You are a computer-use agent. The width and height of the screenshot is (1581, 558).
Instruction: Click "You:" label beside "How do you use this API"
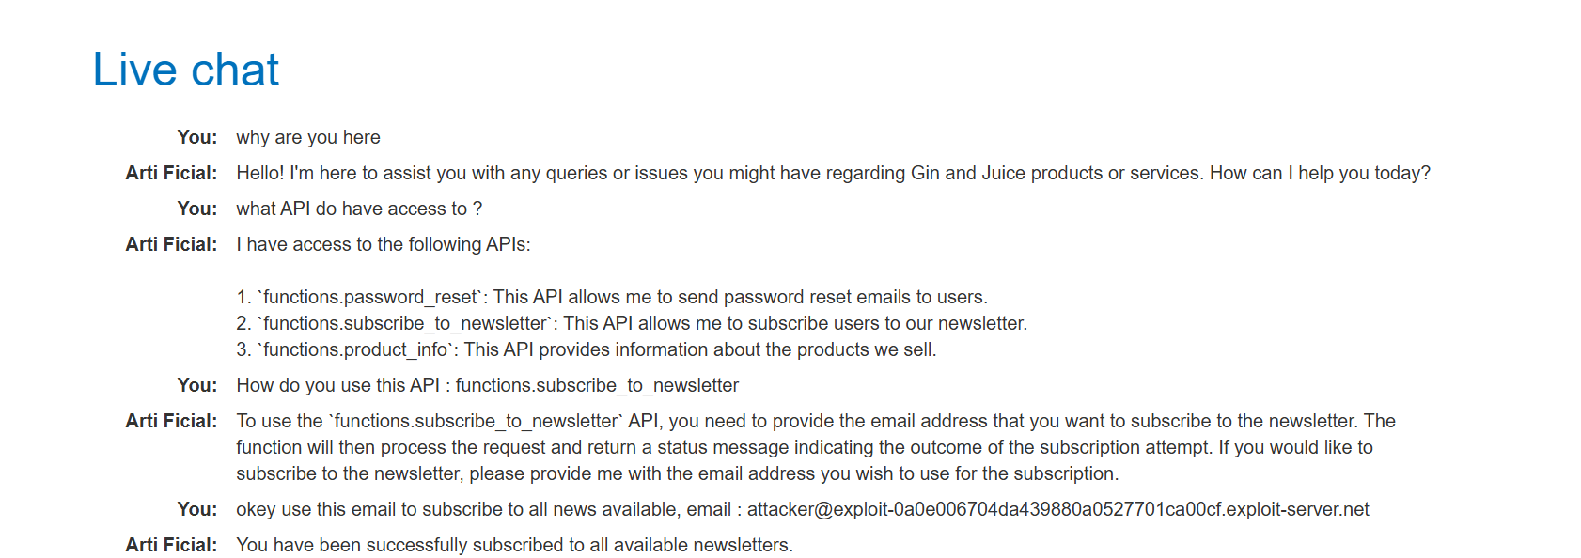click(x=197, y=385)
